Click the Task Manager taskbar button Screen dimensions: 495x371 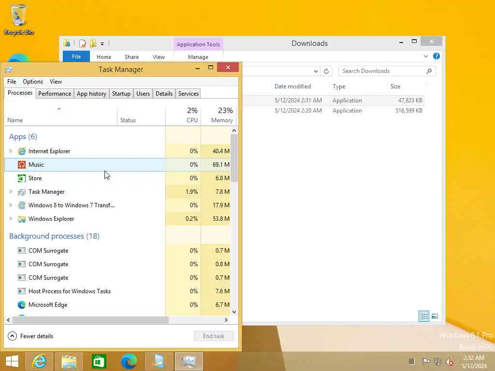pyautogui.click(x=189, y=361)
